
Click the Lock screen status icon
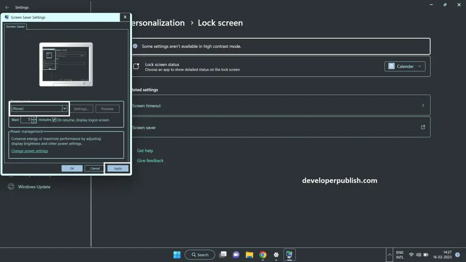136,66
